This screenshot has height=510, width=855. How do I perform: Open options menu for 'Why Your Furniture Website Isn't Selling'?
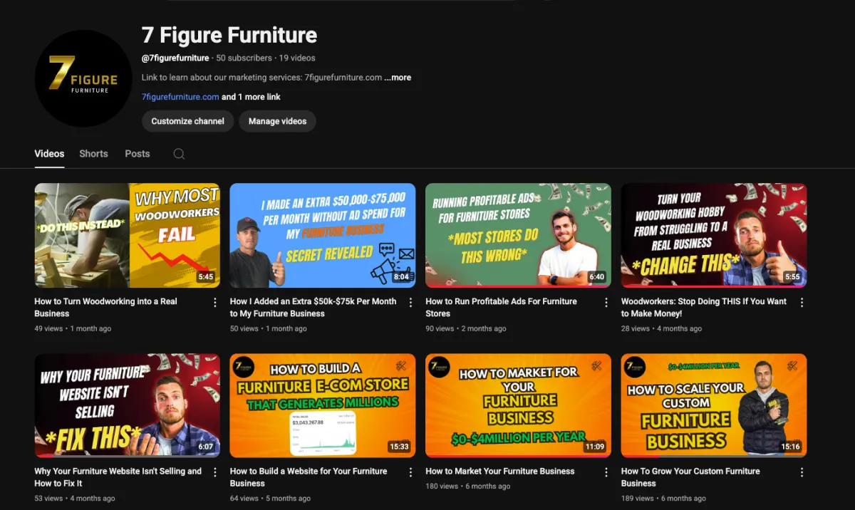pyautogui.click(x=215, y=472)
